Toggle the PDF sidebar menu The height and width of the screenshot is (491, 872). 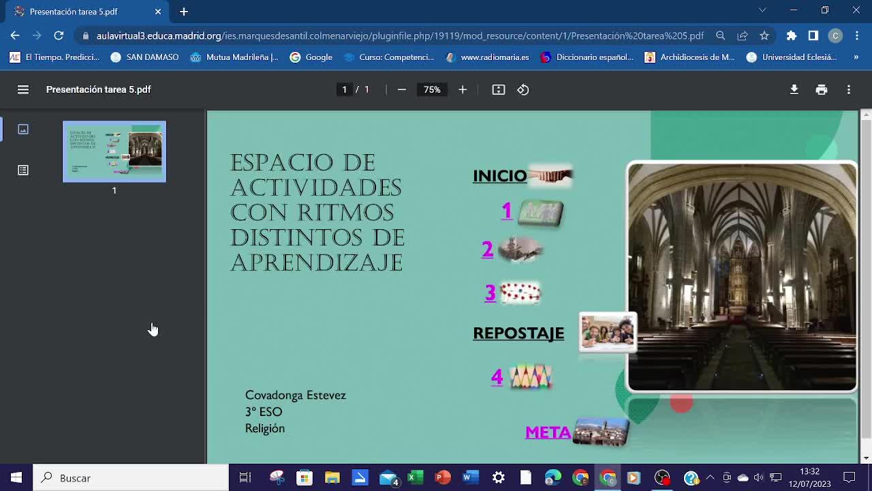point(23,89)
